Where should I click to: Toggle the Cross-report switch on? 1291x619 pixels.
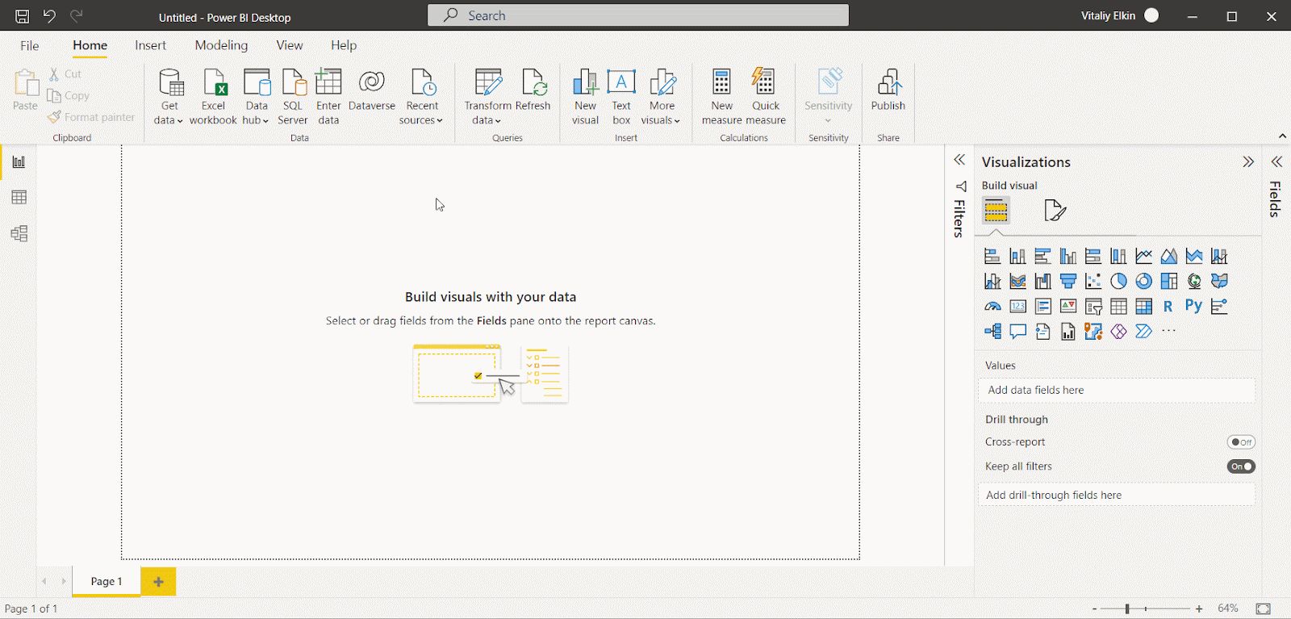[x=1241, y=442]
